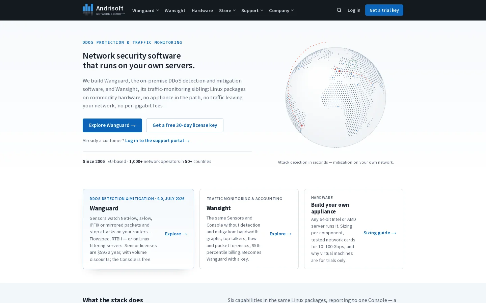Click Explore in the Wanguard card
This screenshot has width=486, height=303.
176,234
